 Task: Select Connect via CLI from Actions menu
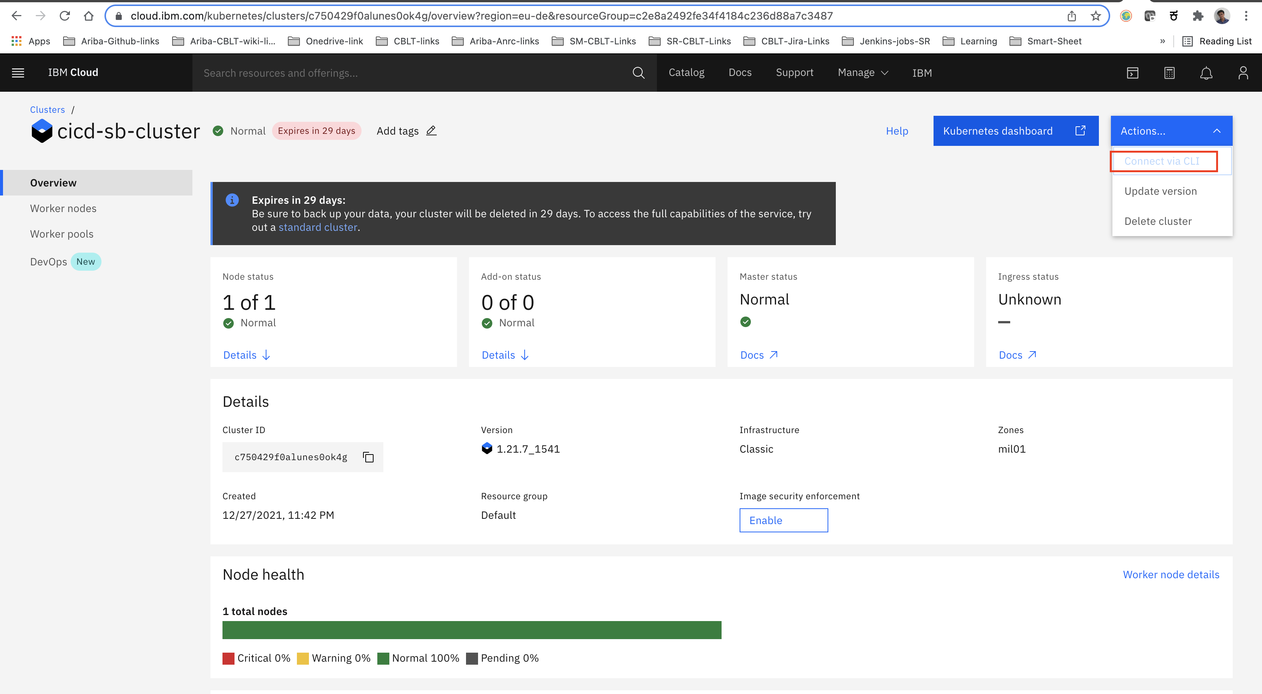1162,161
